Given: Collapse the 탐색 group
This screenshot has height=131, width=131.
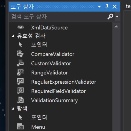Looking at the screenshot, I should [x=13, y=108].
